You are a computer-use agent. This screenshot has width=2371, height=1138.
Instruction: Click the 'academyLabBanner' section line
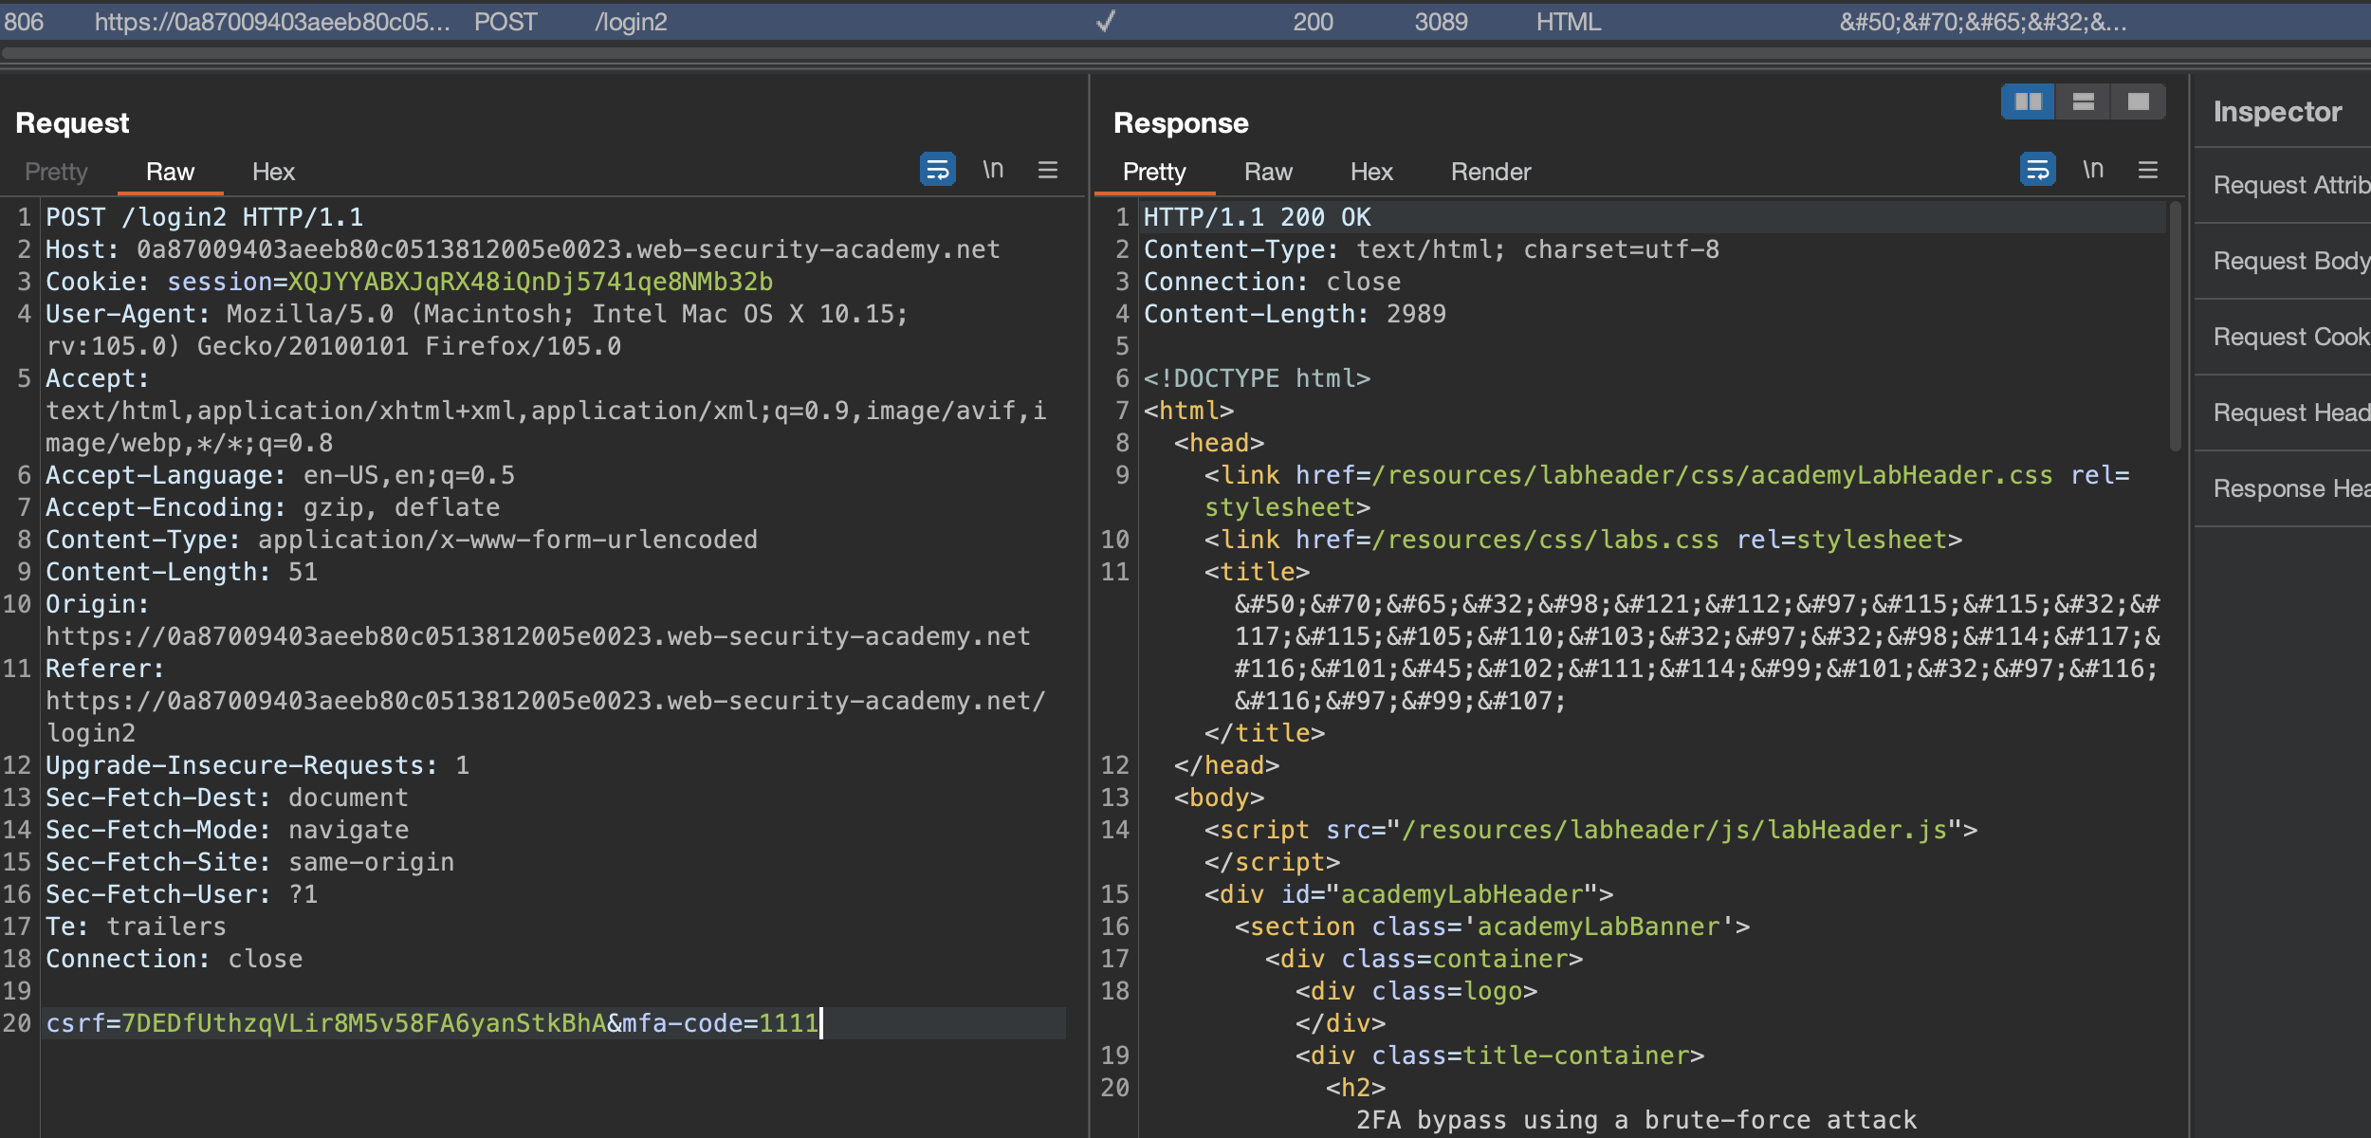tap(1493, 927)
